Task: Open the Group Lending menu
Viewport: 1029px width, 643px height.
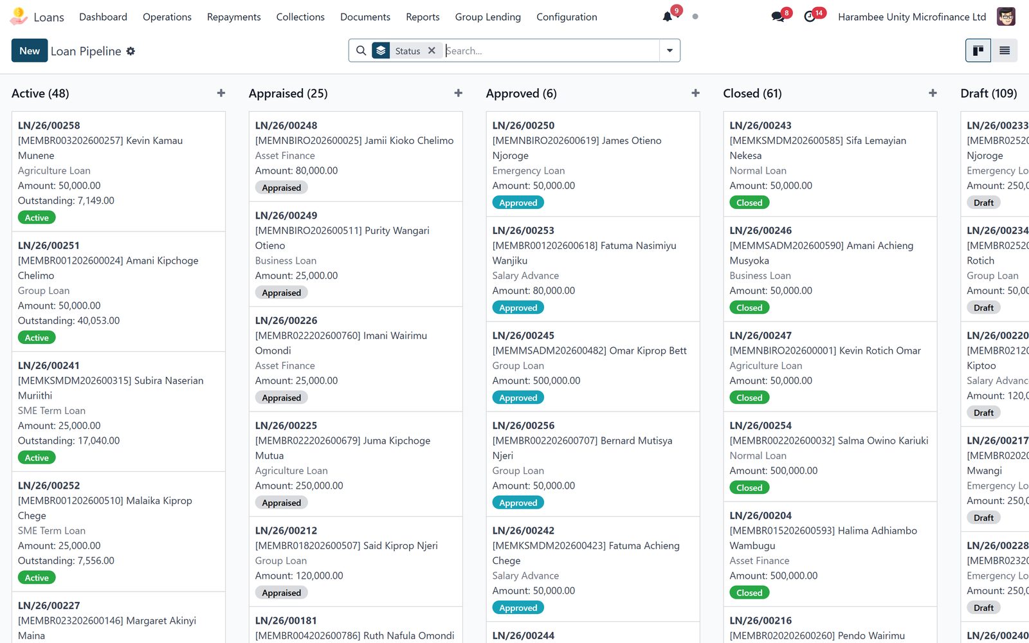Action: [x=488, y=17]
